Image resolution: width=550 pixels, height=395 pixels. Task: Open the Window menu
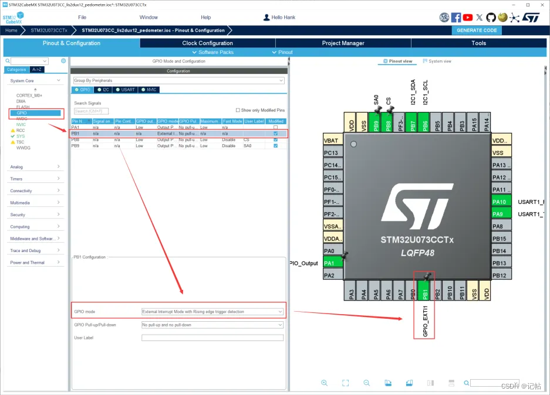149,17
